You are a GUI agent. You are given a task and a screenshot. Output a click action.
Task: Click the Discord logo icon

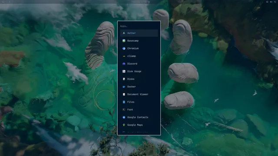pos(124,64)
